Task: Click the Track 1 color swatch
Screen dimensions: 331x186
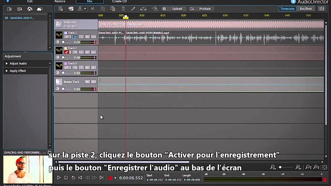Action: [66, 33]
